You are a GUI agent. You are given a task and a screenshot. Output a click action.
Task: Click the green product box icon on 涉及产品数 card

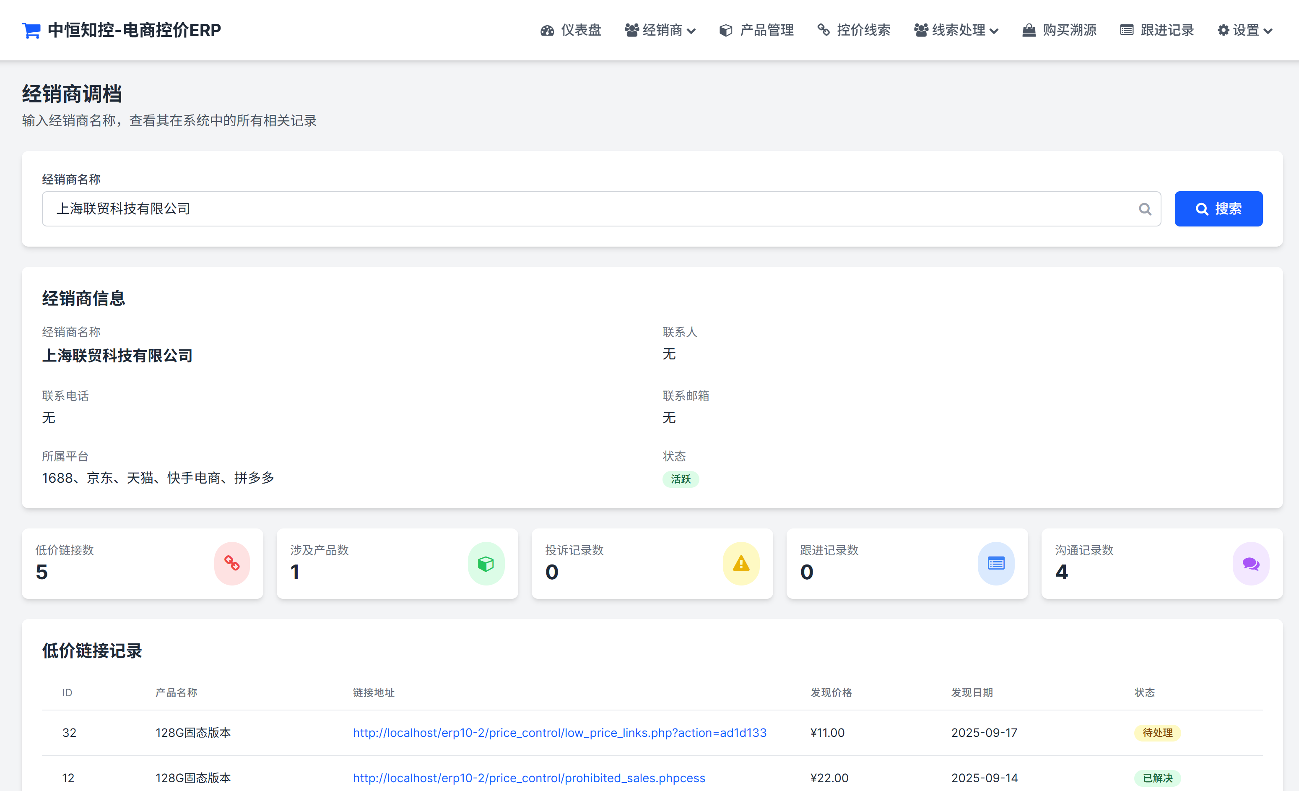[486, 563]
